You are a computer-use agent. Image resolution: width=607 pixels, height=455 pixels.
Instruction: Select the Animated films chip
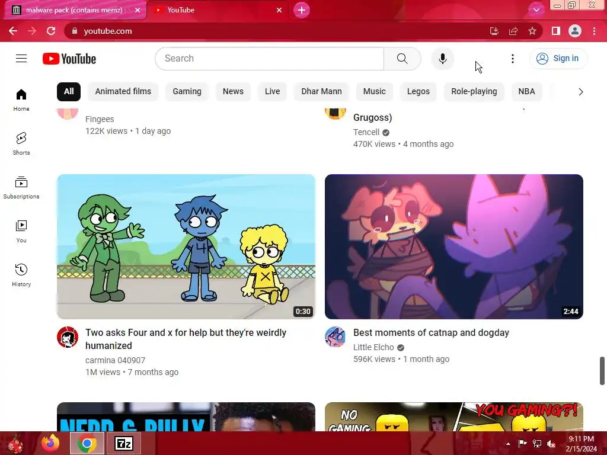(x=123, y=92)
